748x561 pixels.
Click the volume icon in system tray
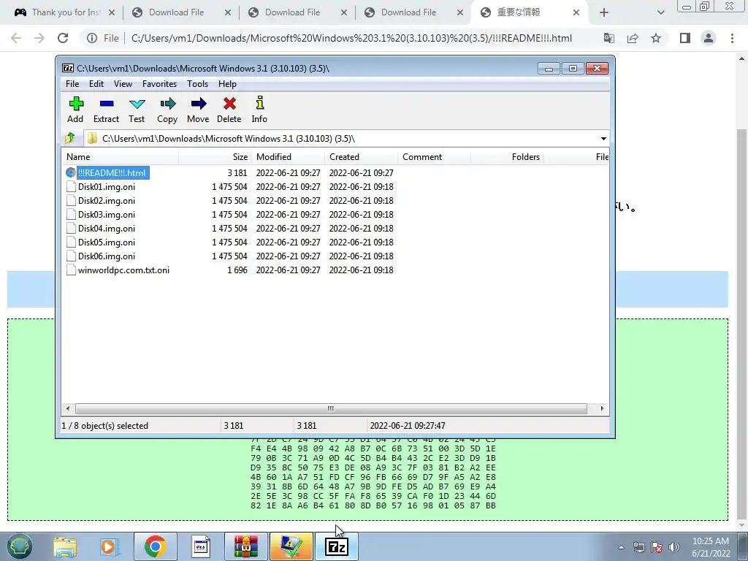[x=674, y=547]
